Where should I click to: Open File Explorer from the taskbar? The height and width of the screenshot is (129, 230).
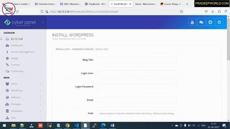14,125
